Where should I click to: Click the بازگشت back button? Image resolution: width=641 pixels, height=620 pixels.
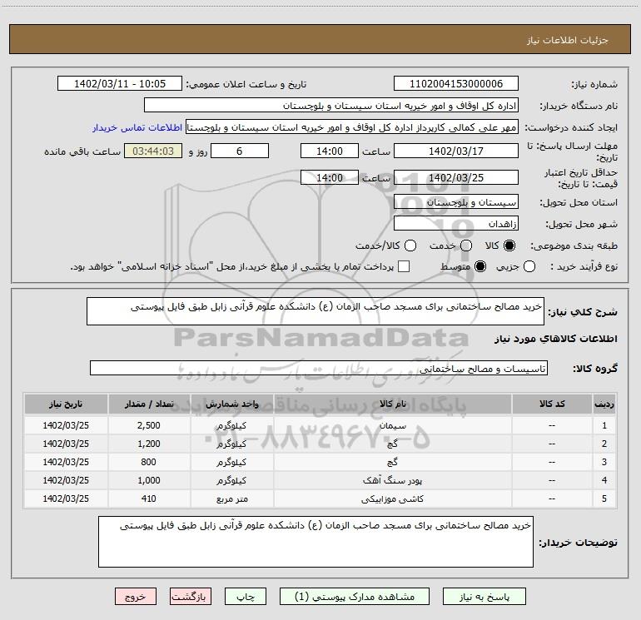[191, 597]
